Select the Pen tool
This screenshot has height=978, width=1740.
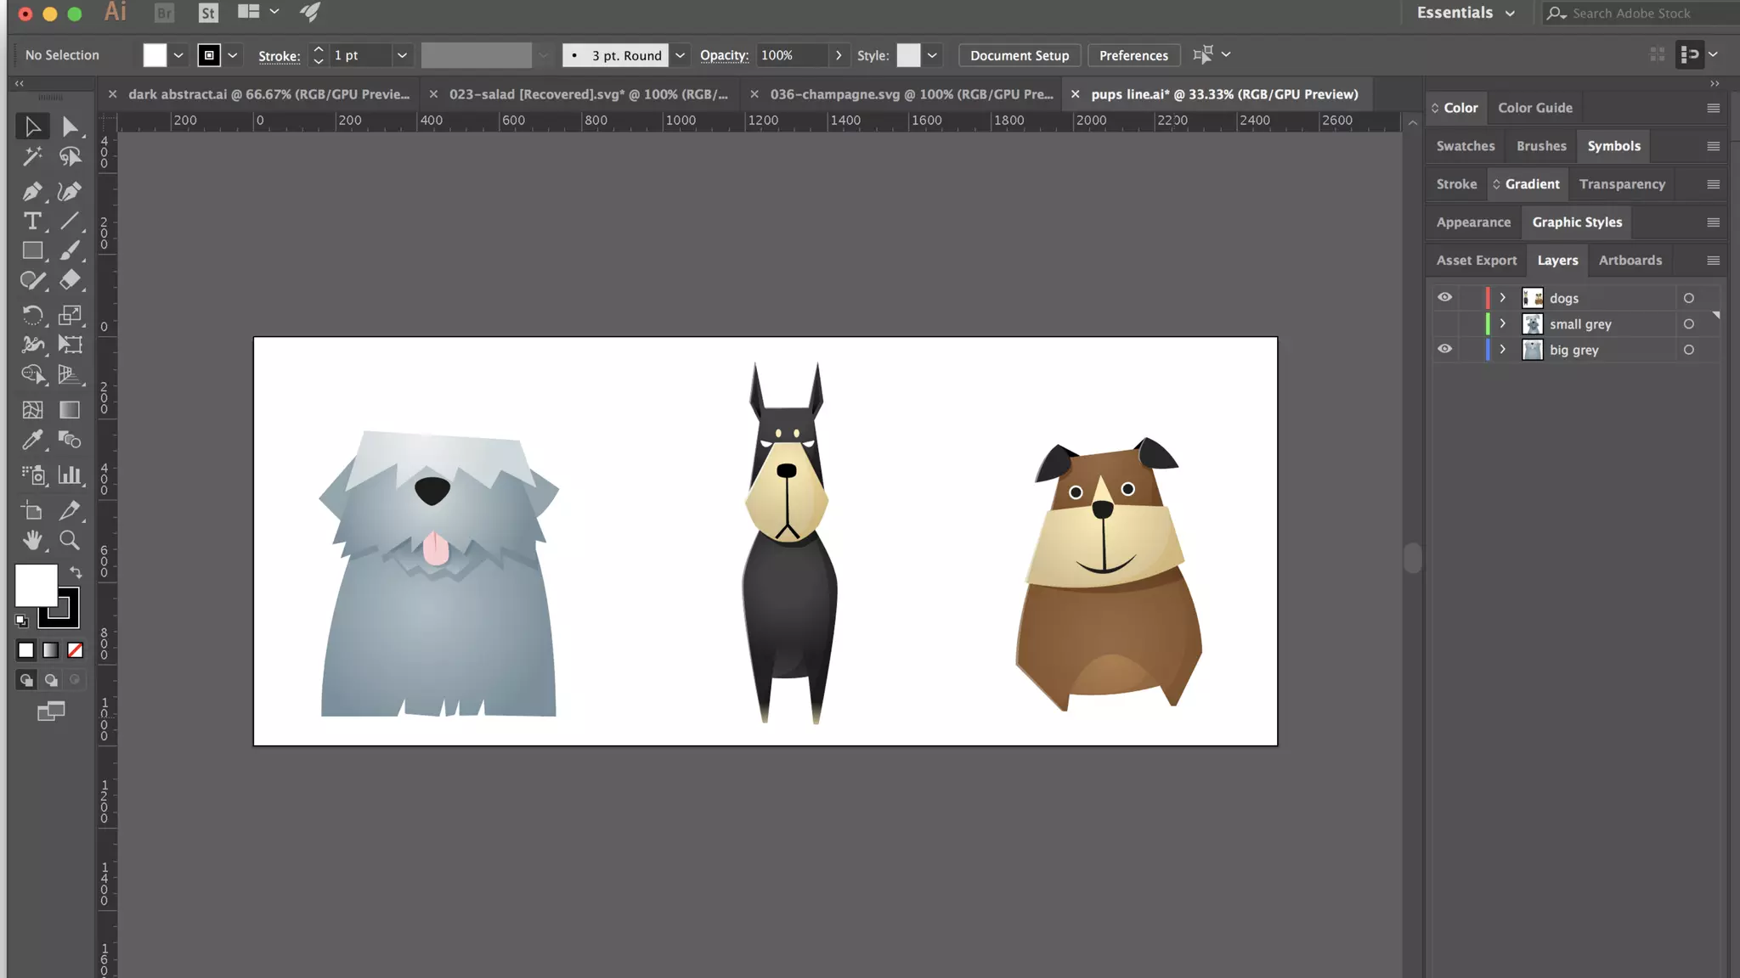pyautogui.click(x=31, y=191)
